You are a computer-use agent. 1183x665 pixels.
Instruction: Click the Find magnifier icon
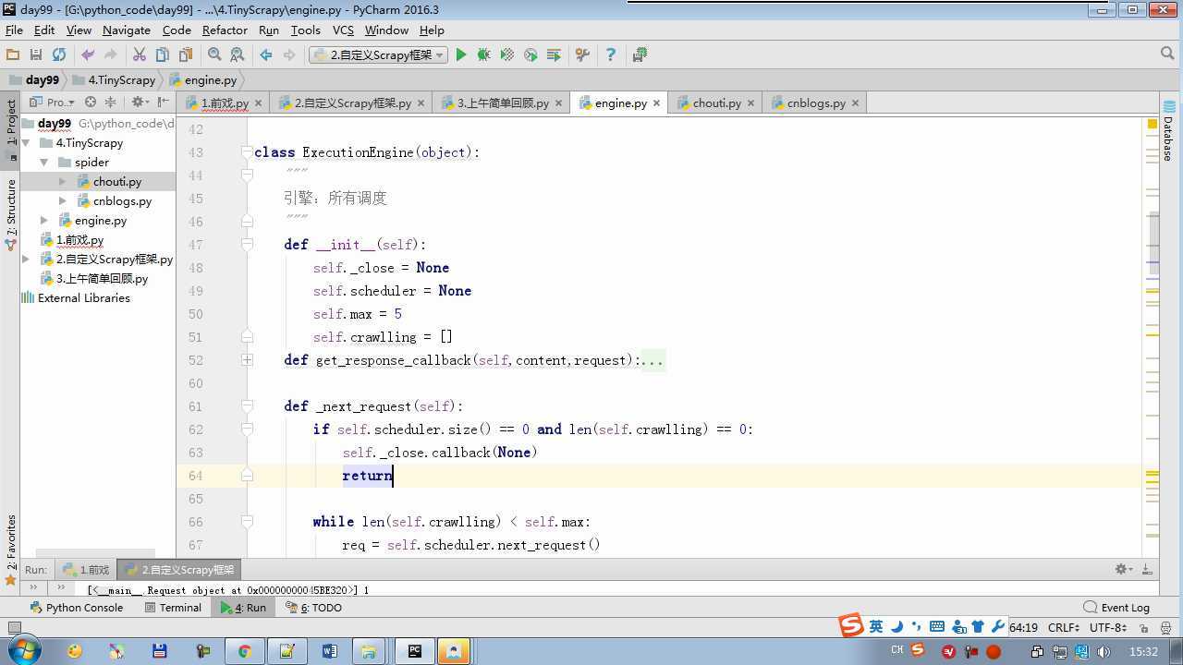214,55
